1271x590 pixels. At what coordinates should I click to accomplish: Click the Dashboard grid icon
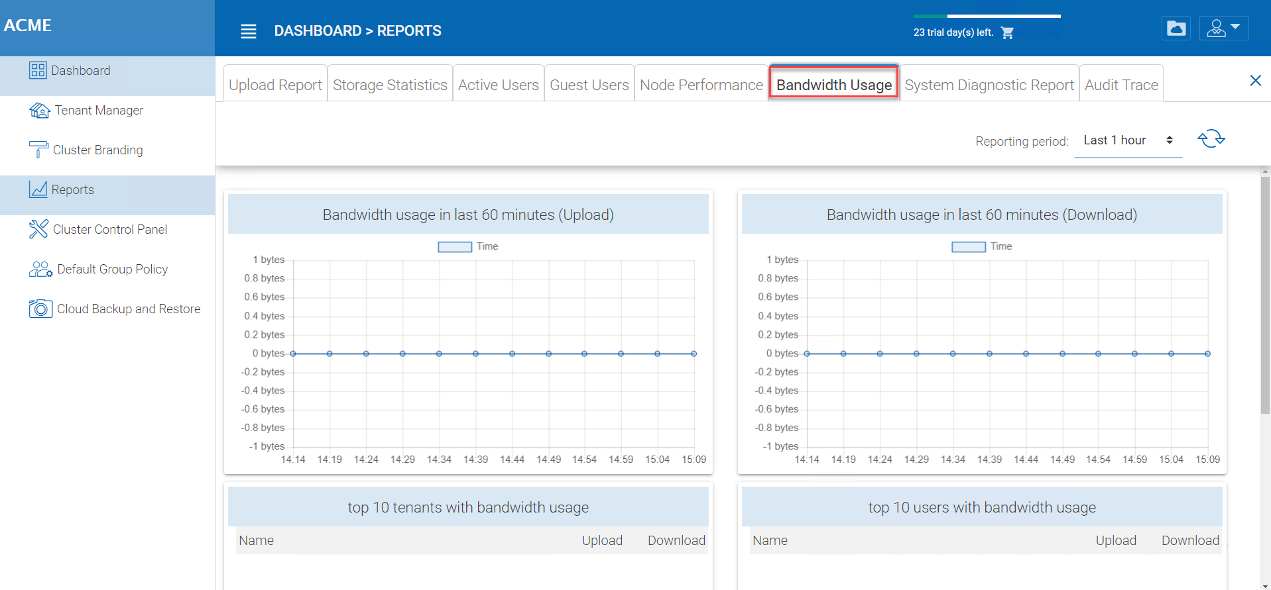(38, 70)
